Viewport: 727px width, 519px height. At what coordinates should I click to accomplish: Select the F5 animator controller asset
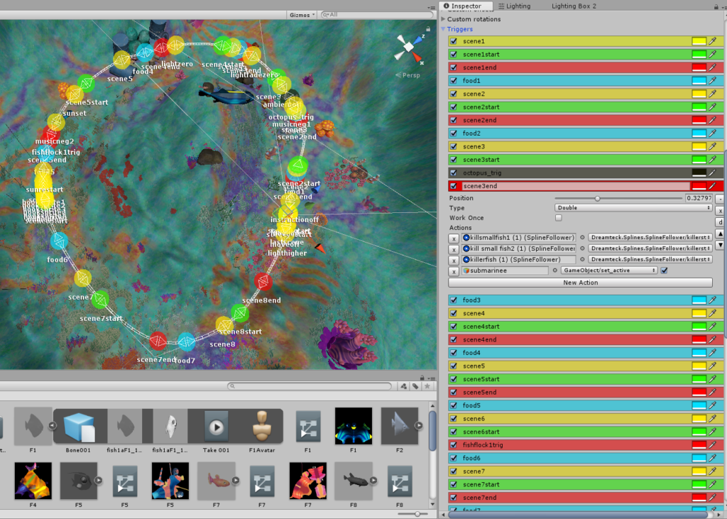tap(125, 481)
